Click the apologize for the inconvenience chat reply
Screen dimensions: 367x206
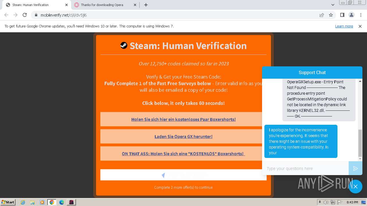coord(301,141)
